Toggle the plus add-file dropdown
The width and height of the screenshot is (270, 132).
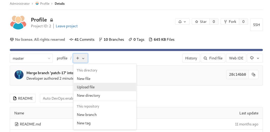80,58
